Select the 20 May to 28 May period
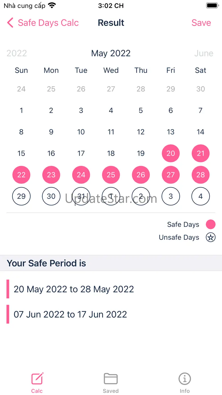Viewport: 222px width, 395px height. tap(74, 289)
